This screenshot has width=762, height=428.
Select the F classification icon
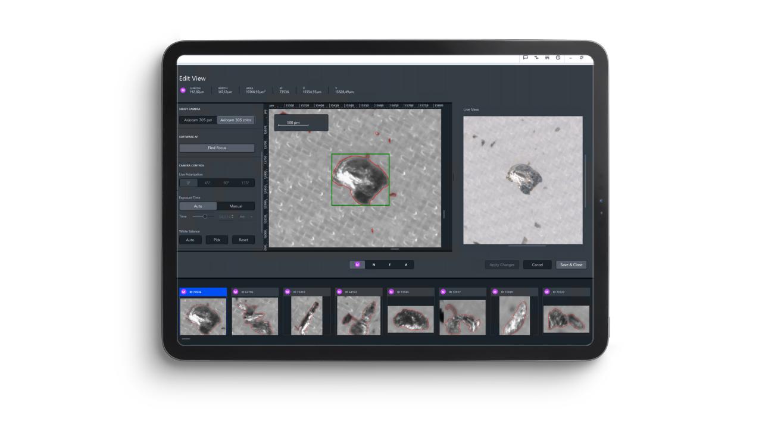389,264
